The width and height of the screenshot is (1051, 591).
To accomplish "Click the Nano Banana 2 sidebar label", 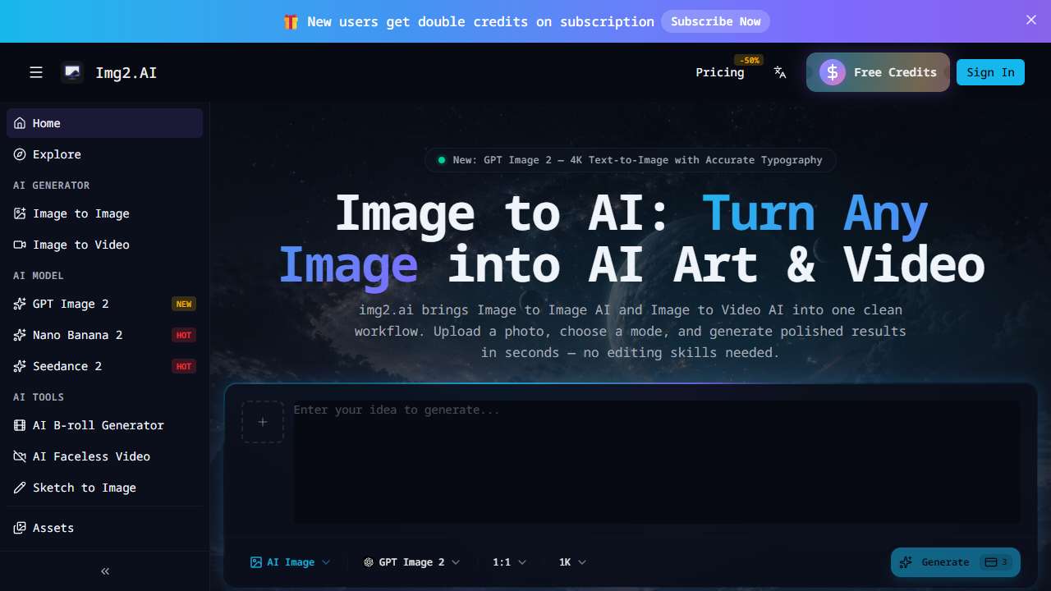I will point(77,335).
